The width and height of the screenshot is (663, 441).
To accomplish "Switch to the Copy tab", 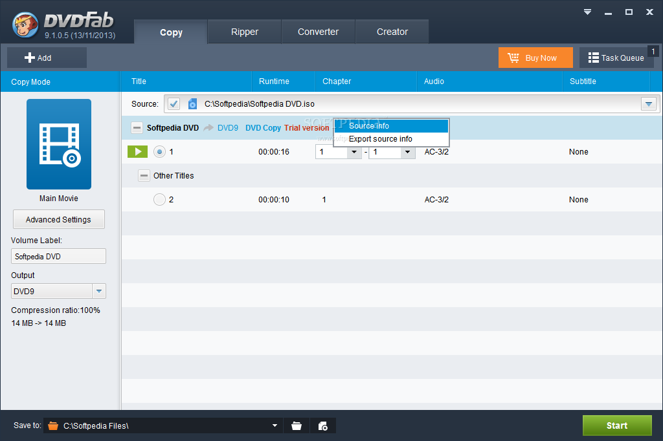I will (x=171, y=32).
